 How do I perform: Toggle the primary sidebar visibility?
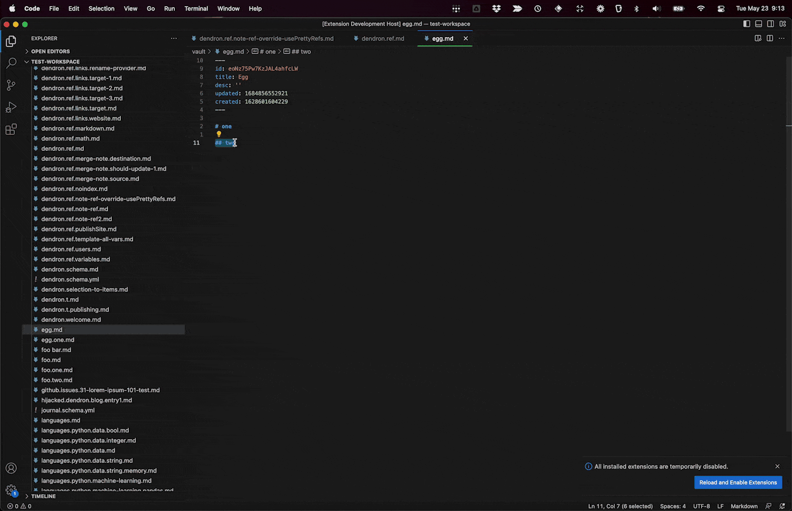tap(747, 24)
